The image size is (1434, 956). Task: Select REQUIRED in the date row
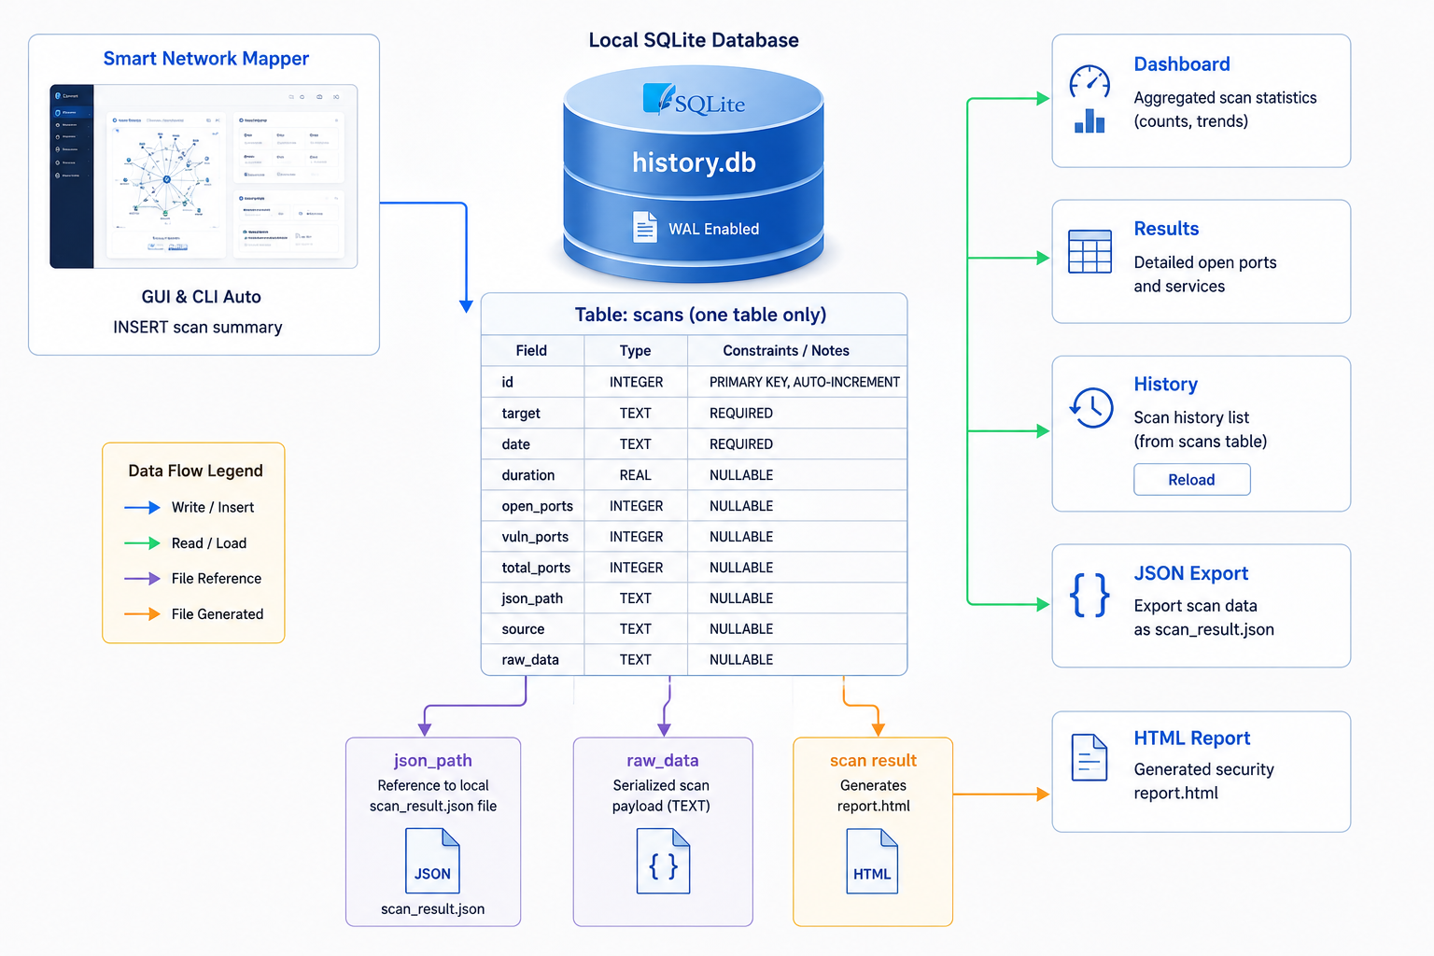(741, 444)
